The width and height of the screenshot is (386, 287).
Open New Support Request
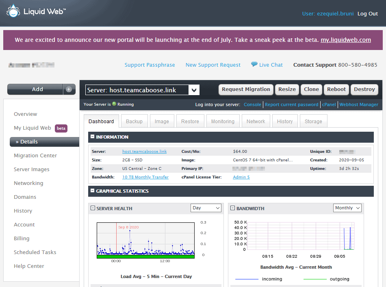click(x=213, y=65)
